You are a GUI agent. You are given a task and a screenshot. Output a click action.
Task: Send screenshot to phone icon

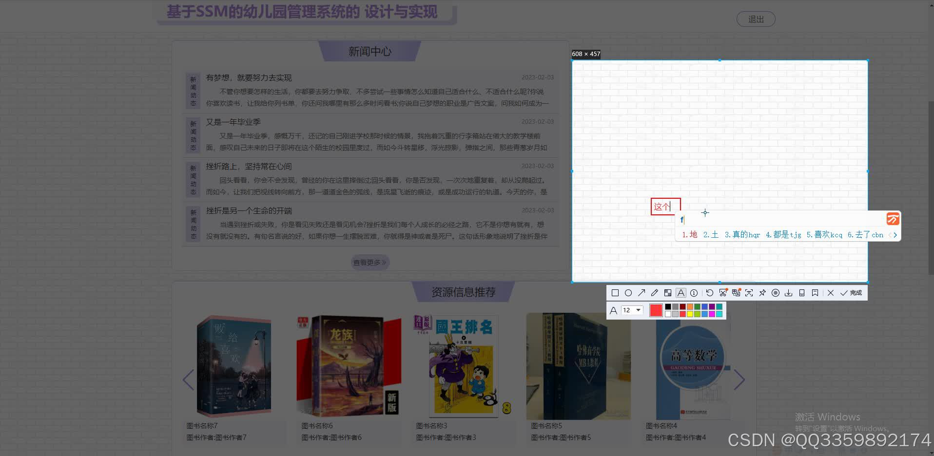(x=802, y=293)
